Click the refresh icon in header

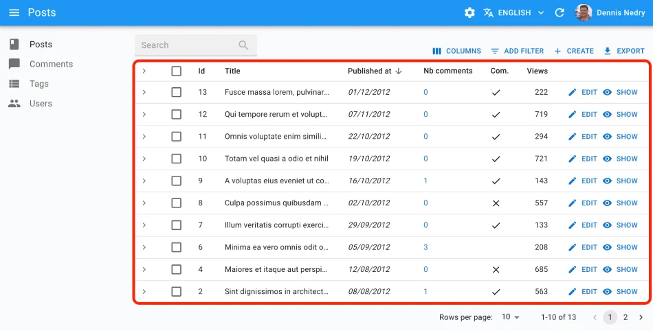[560, 12]
